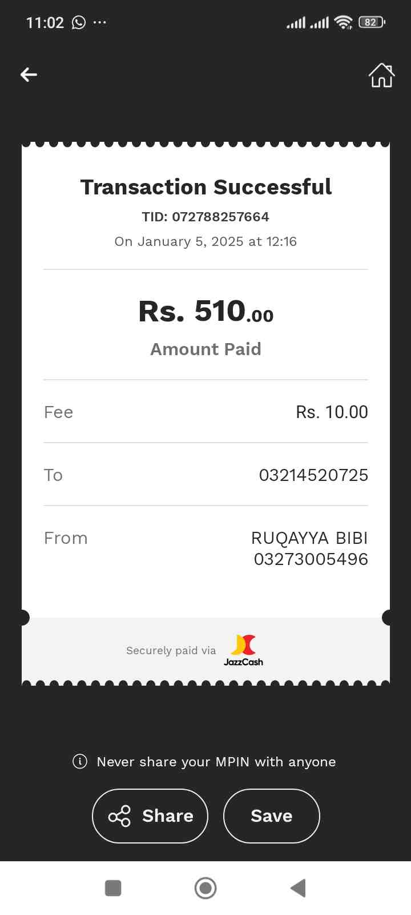Tap the battery indicator icon
Screen dimensions: 411x915
coord(372,22)
